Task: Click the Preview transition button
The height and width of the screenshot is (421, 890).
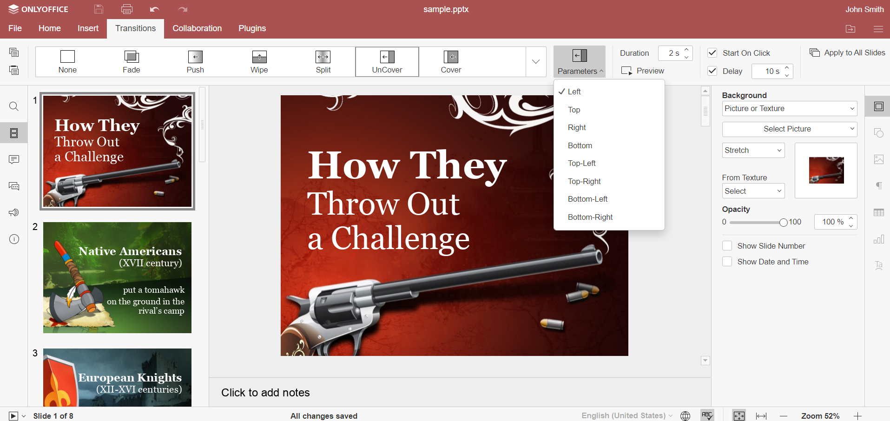Action: (643, 71)
